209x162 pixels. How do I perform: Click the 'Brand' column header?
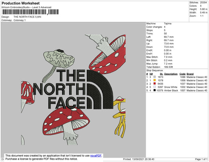[x=190, y=74]
